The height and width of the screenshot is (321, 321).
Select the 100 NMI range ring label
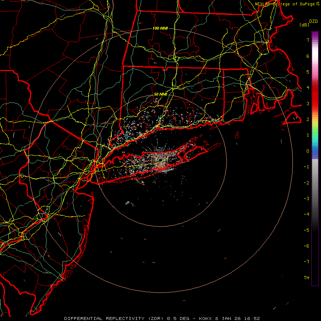coord(160,28)
